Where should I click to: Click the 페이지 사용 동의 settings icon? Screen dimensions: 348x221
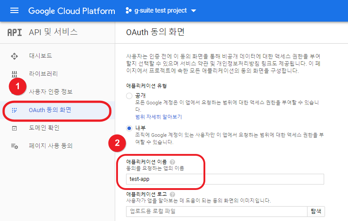point(14,146)
